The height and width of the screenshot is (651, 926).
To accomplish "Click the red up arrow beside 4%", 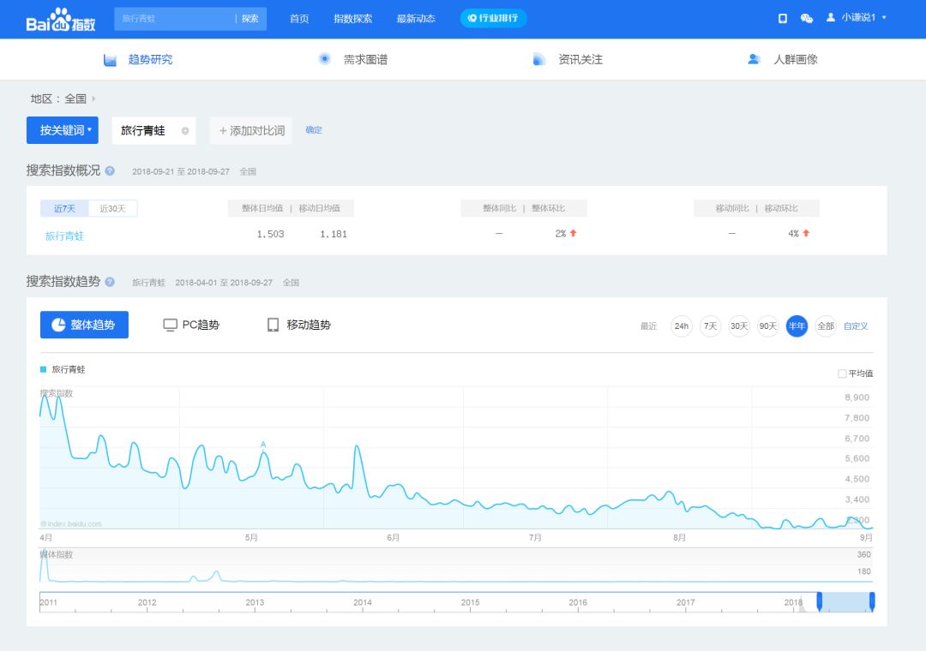I will coord(806,233).
